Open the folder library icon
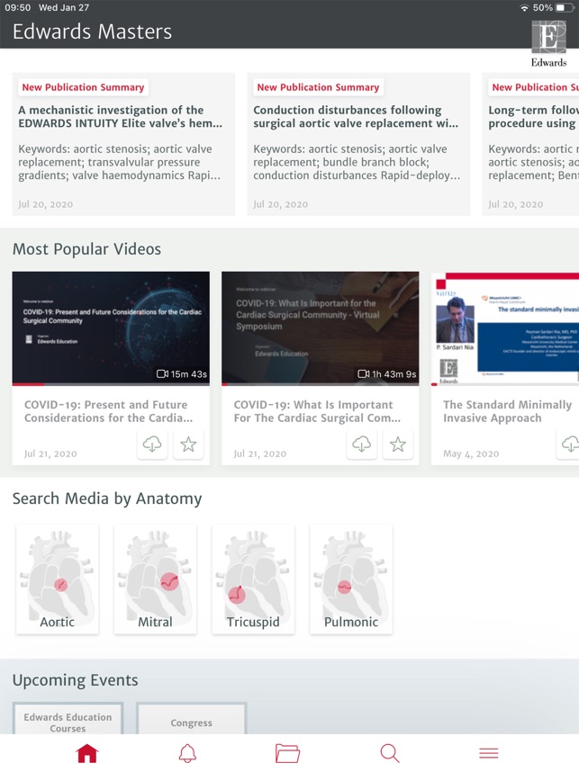579x772 pixels. click(x=287, y=753)
